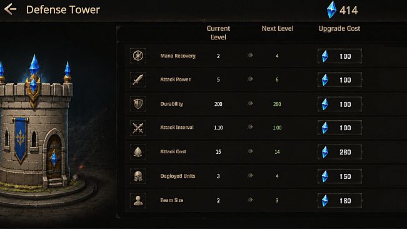Select the Deployed Units helmet icon
Image resolution: width=407 pixels, height=229 pixels.
(138, 176)
